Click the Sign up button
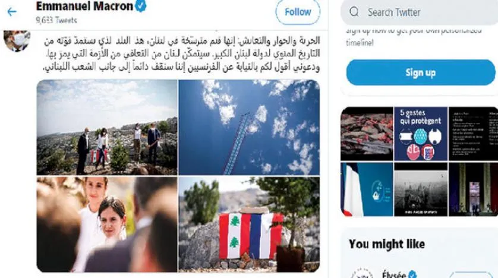498x278 pixels. (x=421, y=72)
